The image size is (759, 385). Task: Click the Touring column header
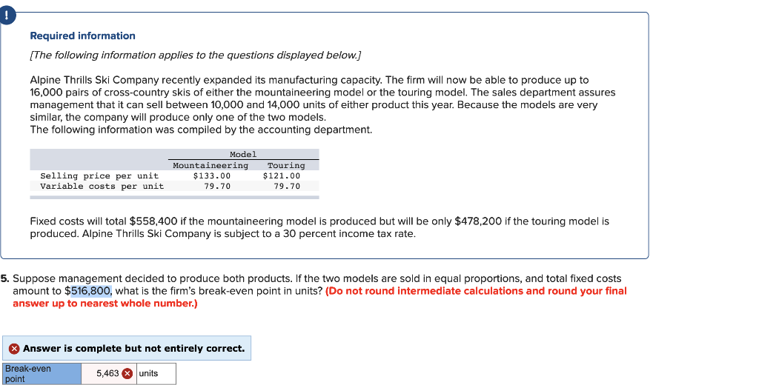point(286,165)
